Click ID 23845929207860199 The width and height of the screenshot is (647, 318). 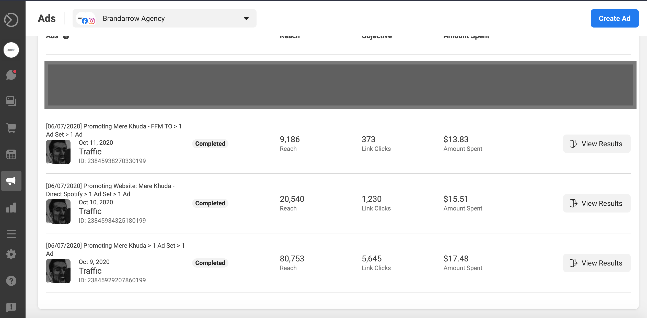[x=112, y=280]
